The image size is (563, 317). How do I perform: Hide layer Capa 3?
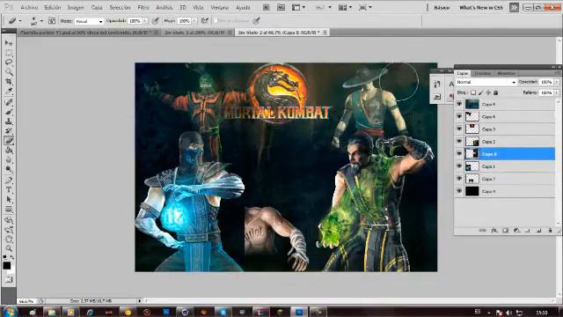pyautogui.click(x=459, y=129)
